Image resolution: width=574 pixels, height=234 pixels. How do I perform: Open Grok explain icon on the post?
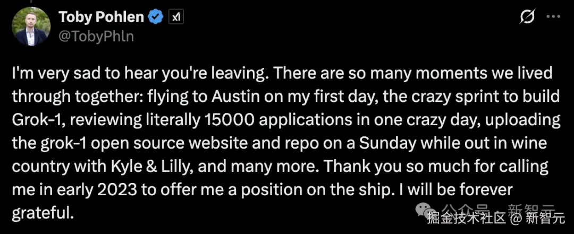pyautogui.click(x=527, y=18)
